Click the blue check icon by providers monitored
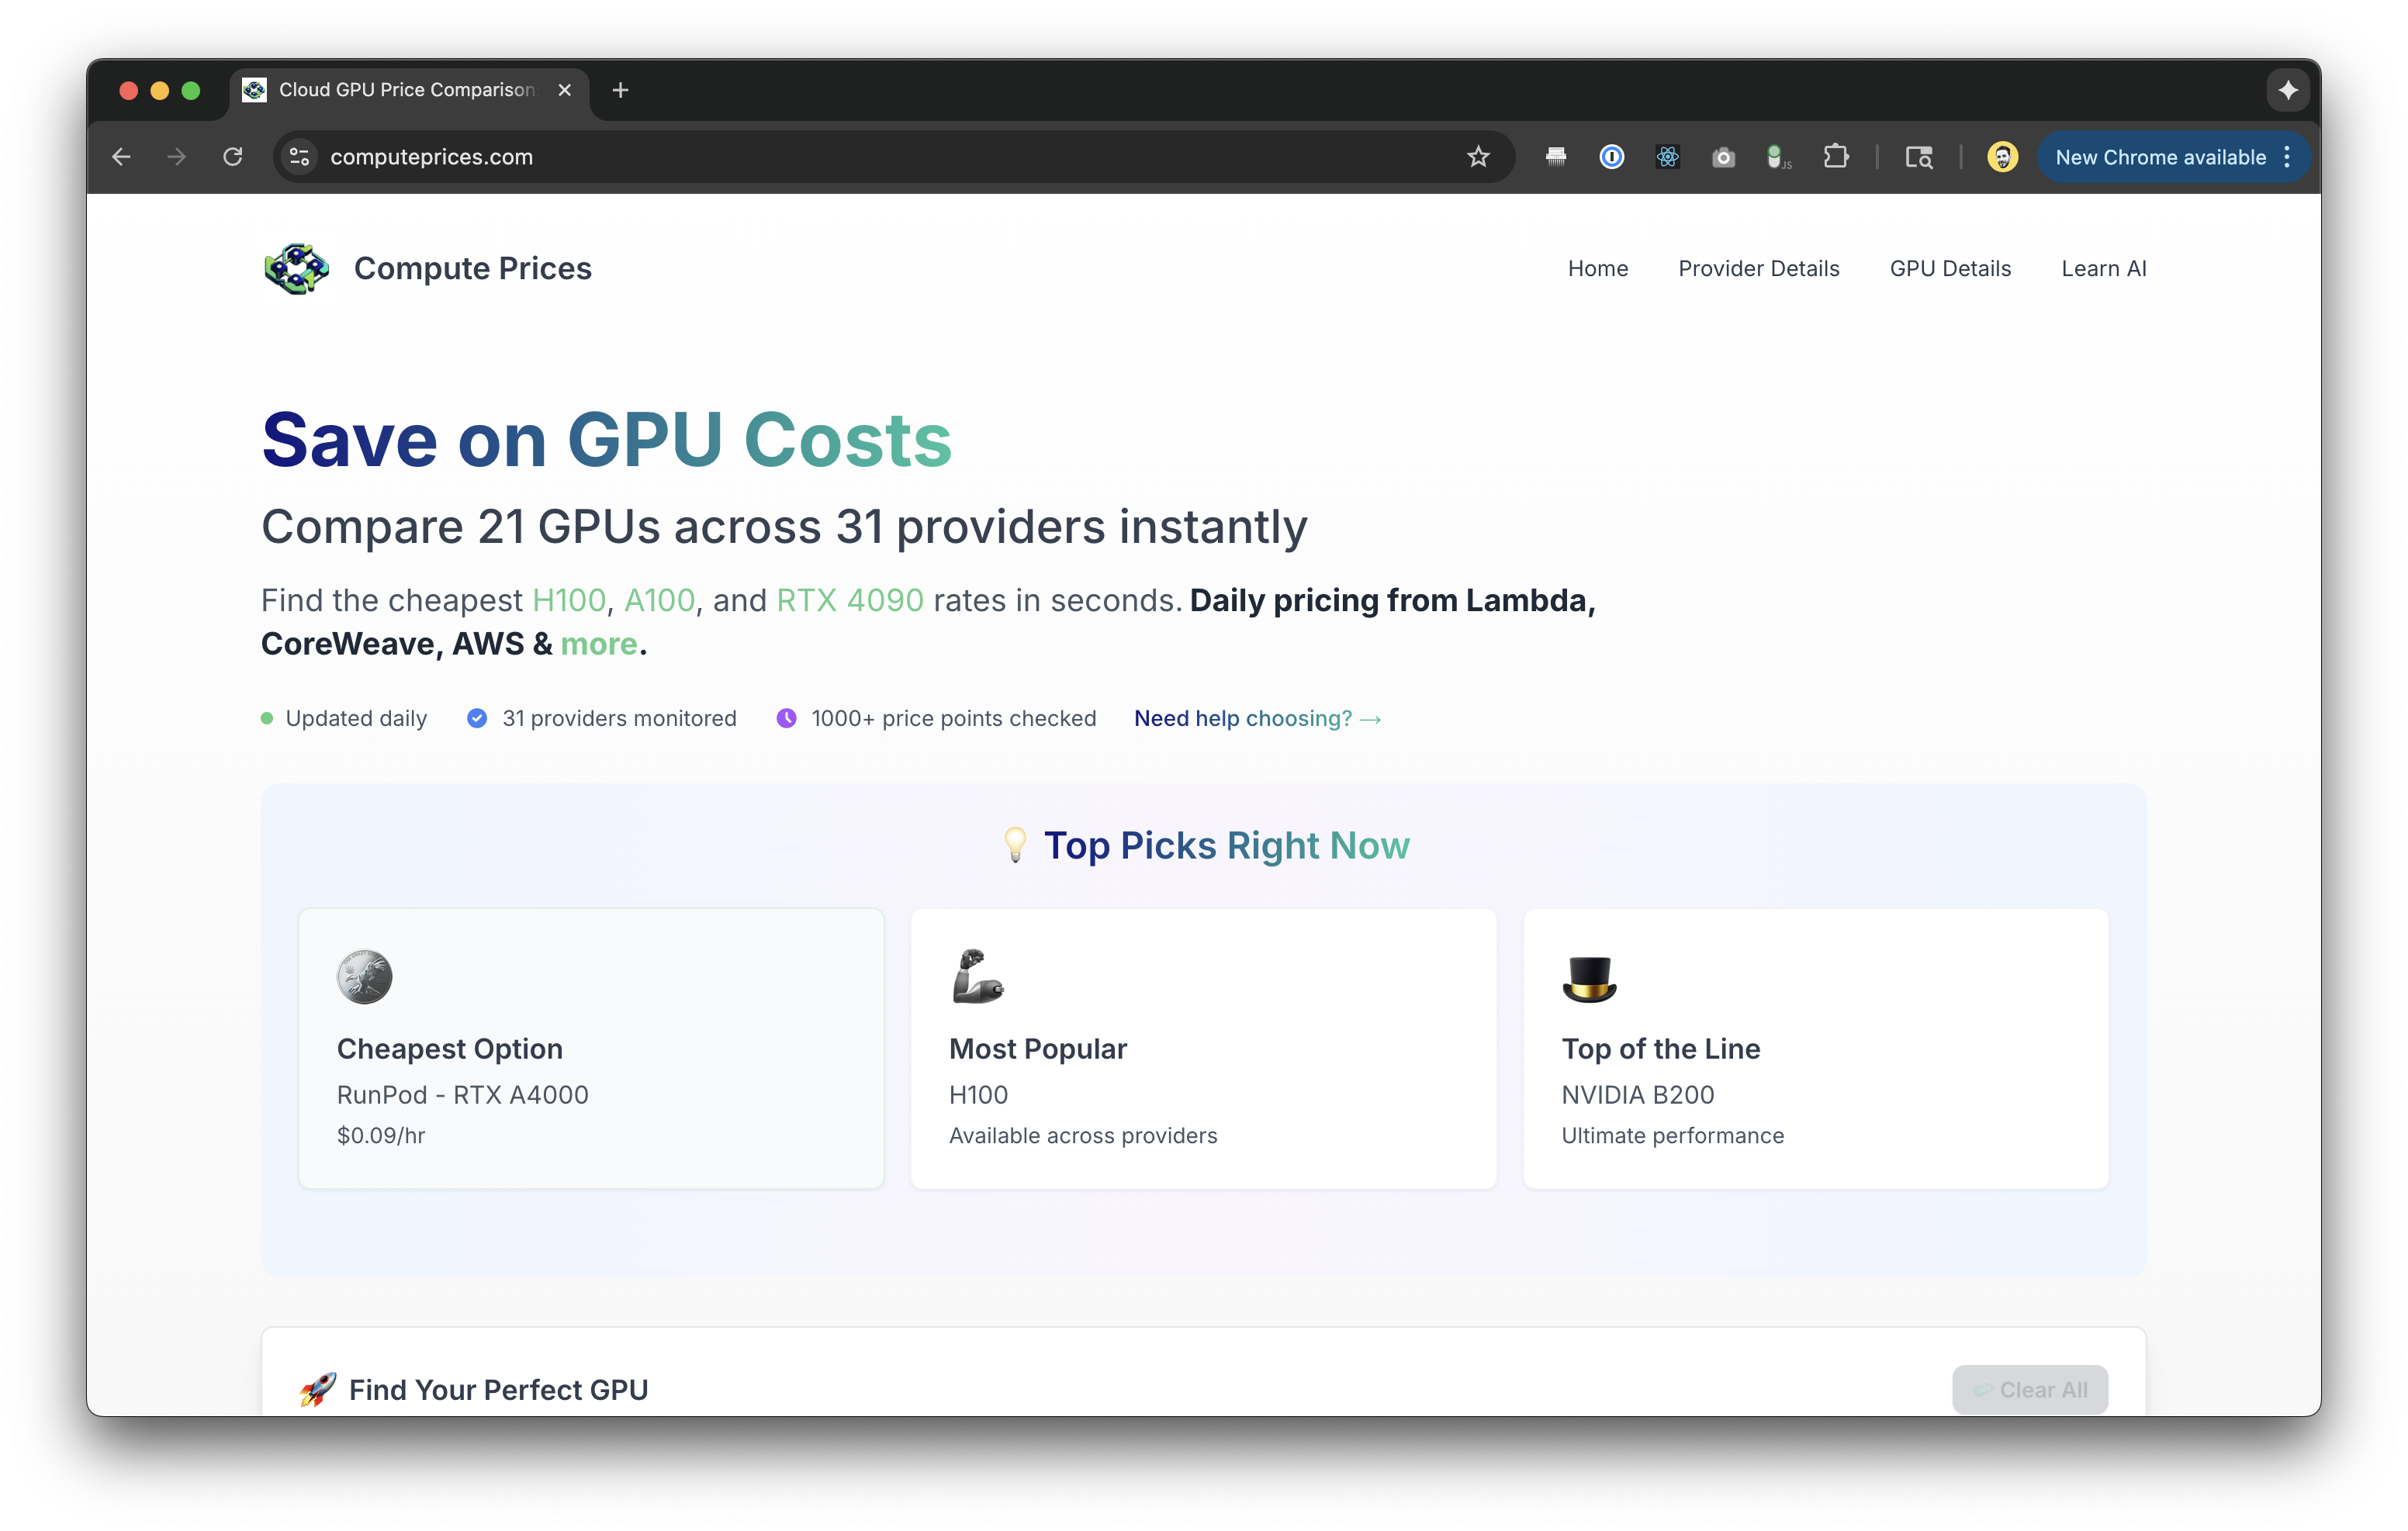 pos(477,718)
